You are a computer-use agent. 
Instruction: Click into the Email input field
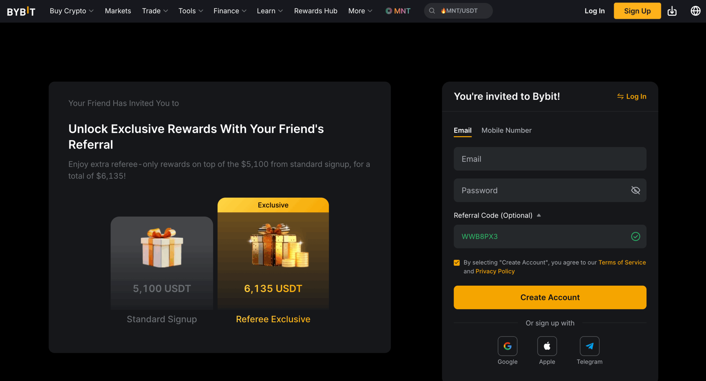coord(550,159)
